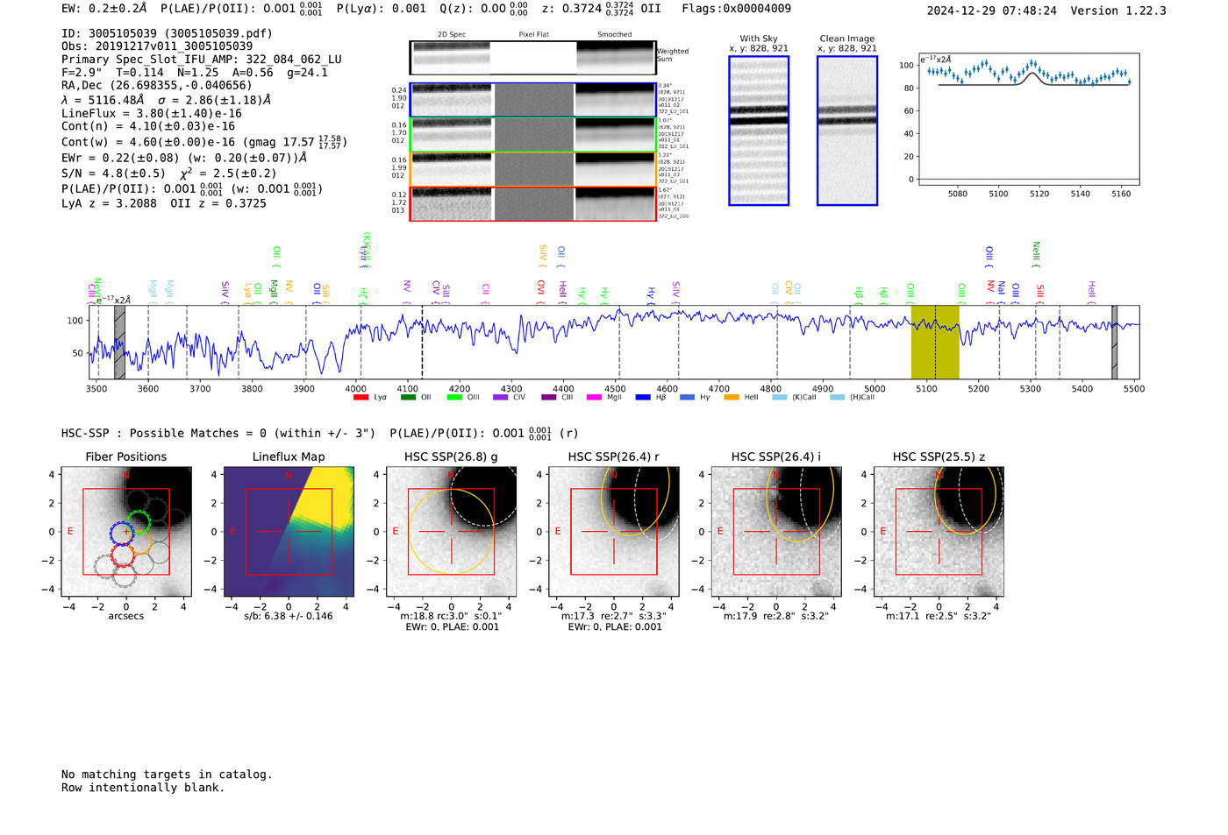The image size is (1228, 835).
Task: Click the CIV purple legend swatch
Action: (x=501, y=397)
